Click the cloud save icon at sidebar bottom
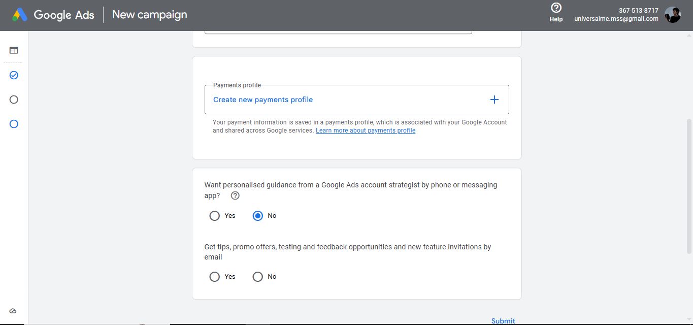 13,310
